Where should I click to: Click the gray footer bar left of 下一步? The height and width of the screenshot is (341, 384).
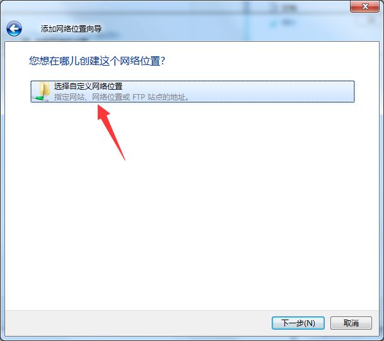pyautogui.click(x=137, y=323)
